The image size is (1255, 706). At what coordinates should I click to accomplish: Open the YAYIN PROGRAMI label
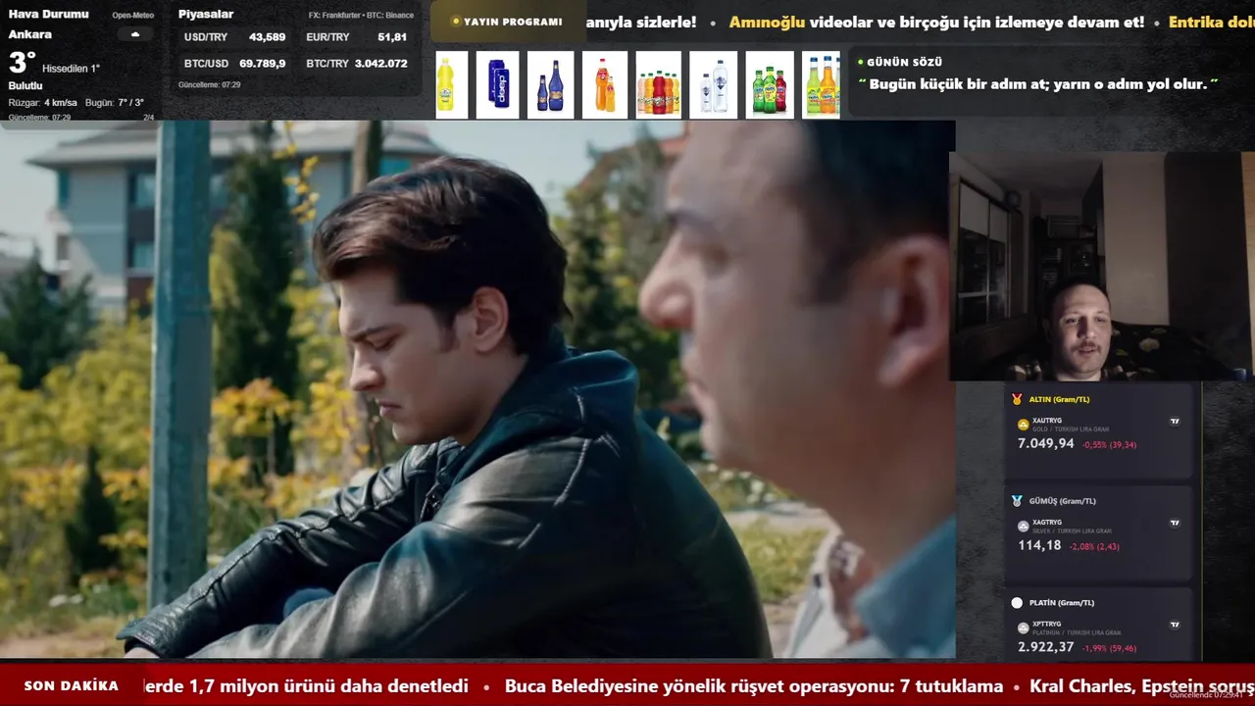(x=513, y=22)
